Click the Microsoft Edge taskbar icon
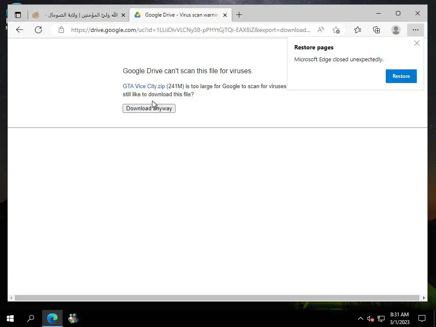Image resolution: width=436 pixels, height=327 pixels. pyautogui.click(x=52, y=318)
